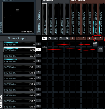Click output column number 60

coord(44,38)
